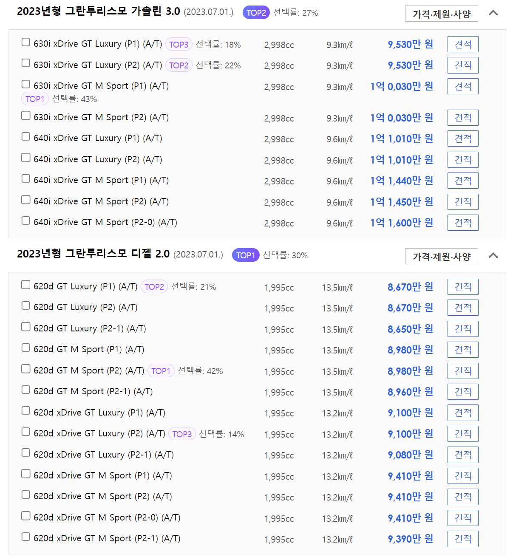Screen dimensions: 513x560
Task: Tick 620d GT Luxury (P1) checkbox
Action: [x=26, y=285]
